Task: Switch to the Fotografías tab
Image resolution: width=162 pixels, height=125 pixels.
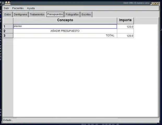Action: (72, 14)
